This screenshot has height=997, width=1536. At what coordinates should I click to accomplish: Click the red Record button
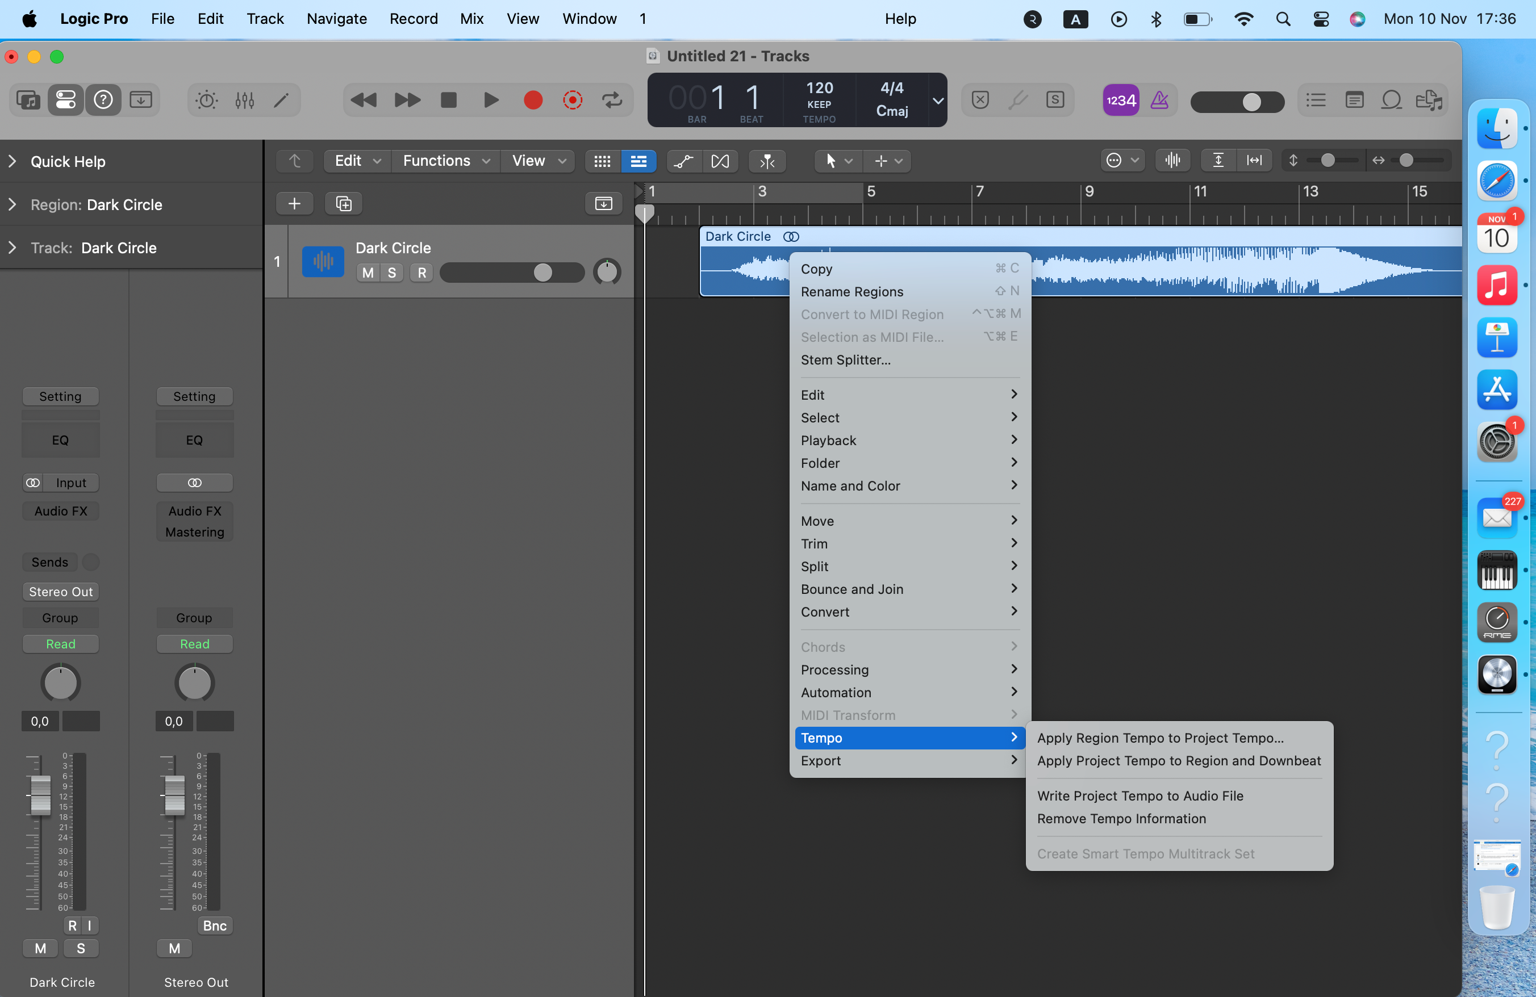click(x=532, y=100)
